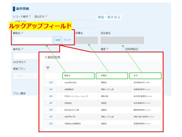This screenshot has height=137, width=182.
Task: Click the 岐阜県岐阜市×××× address cell
Action: 142,89
